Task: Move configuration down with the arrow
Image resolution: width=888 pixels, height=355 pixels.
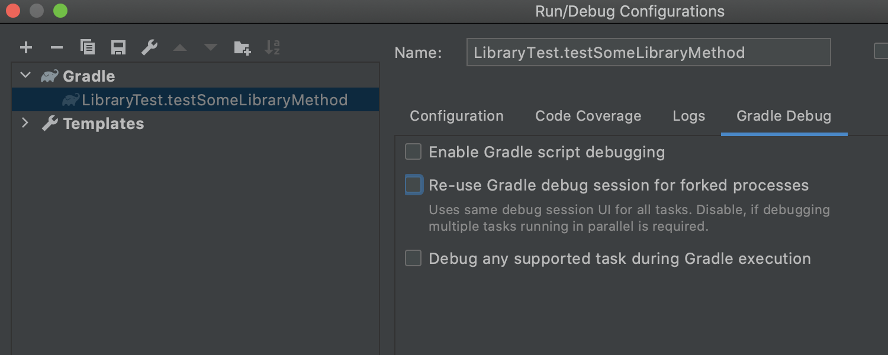Action: (211, 47)
